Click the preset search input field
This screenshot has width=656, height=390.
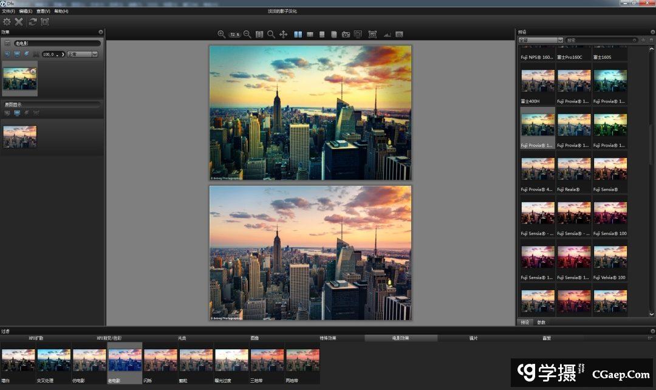(598, 40)
